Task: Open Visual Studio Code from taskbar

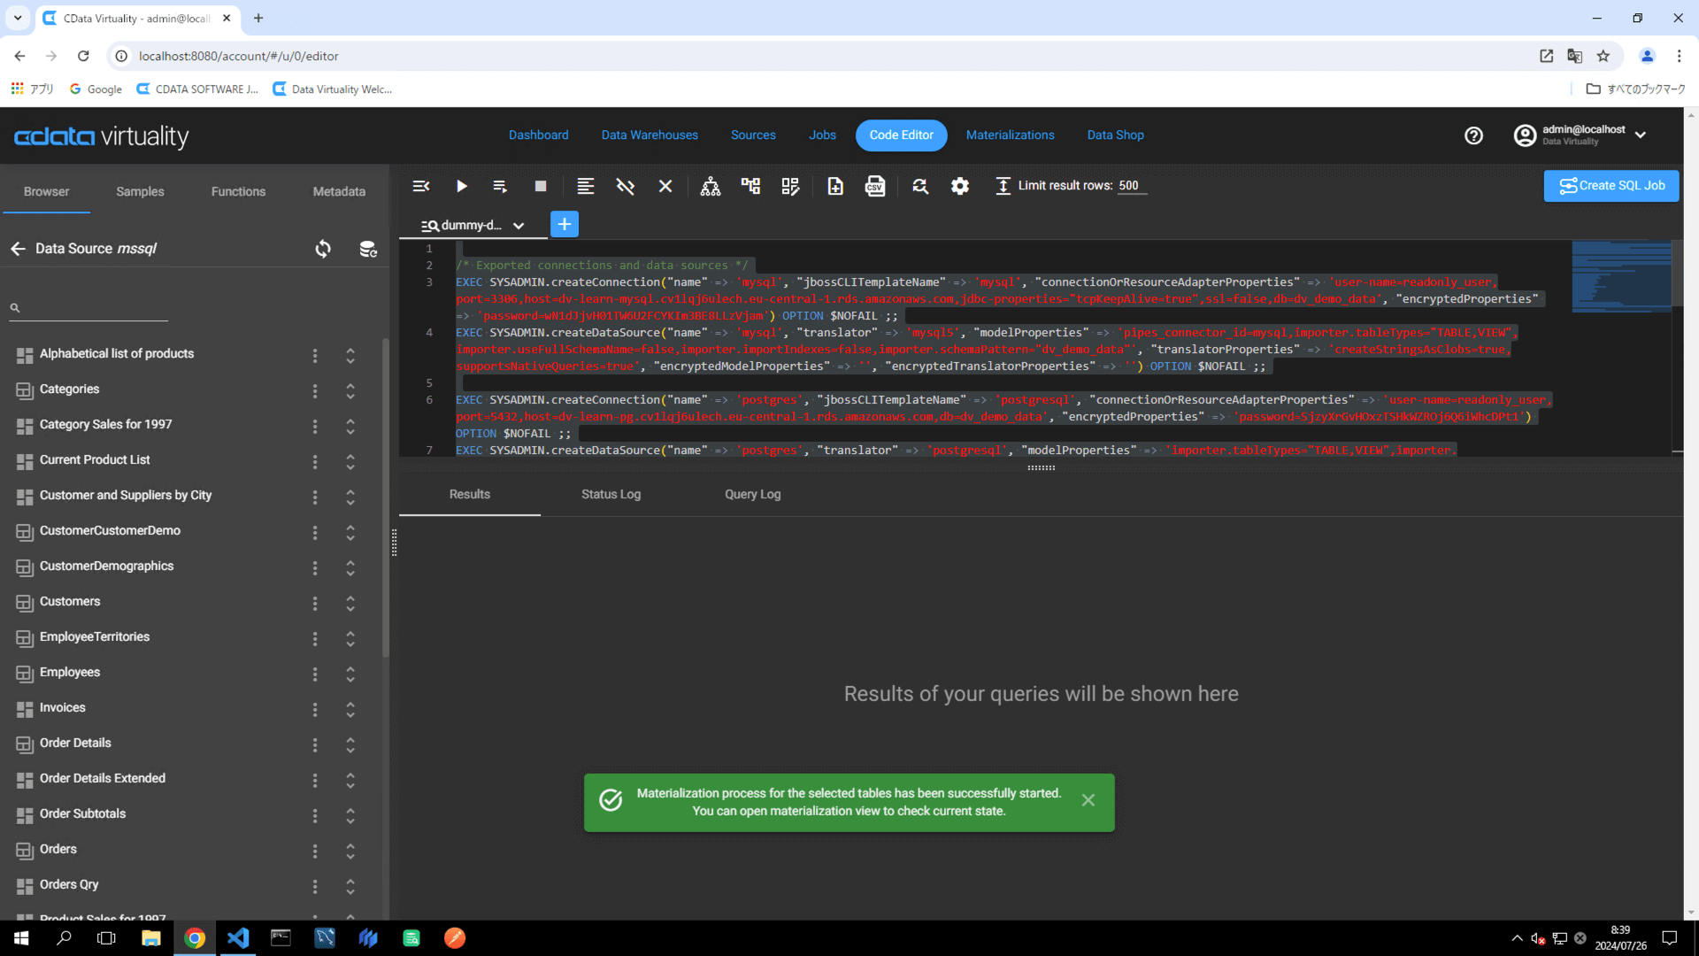Action: click(238, 937)
